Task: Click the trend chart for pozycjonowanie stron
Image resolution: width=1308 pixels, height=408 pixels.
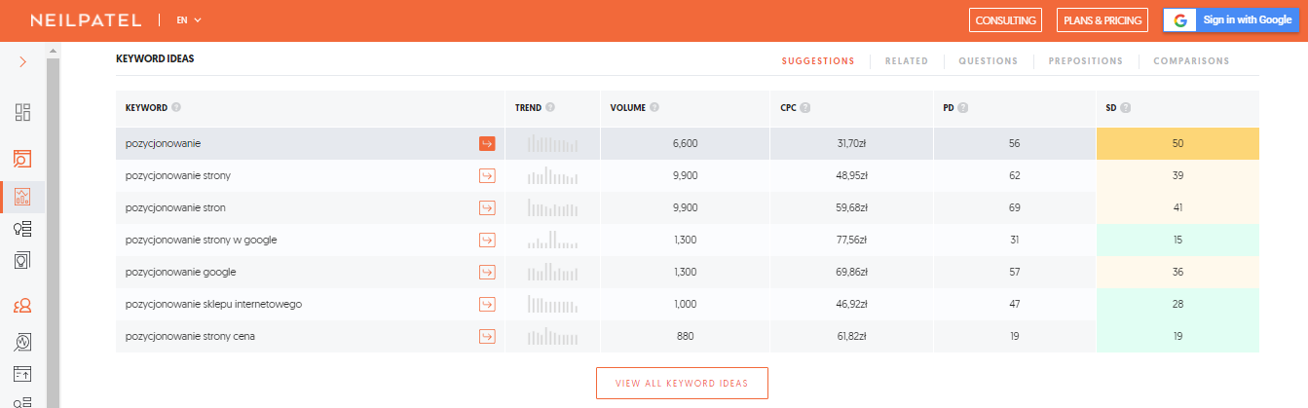Action: point(552,208)
